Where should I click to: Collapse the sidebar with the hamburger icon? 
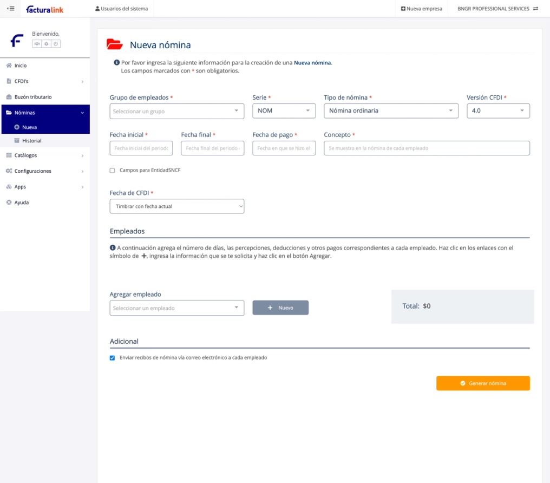click(11, 9)
